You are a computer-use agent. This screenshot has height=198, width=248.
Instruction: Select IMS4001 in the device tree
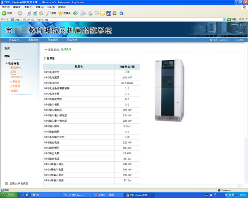point(16,77)
